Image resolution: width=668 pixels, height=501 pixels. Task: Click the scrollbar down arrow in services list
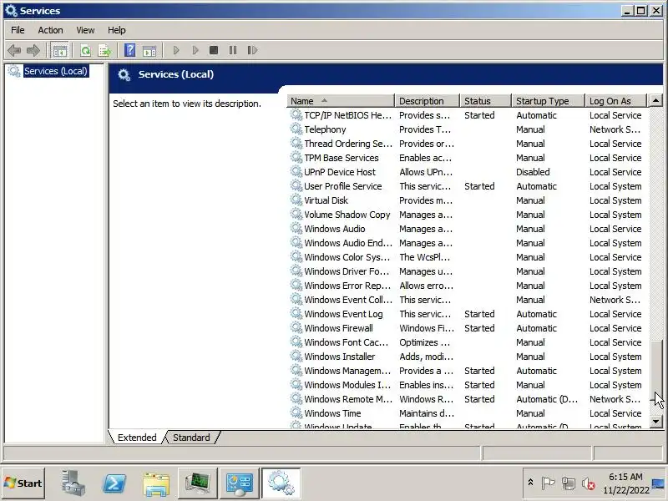click(x=655, y=422)
